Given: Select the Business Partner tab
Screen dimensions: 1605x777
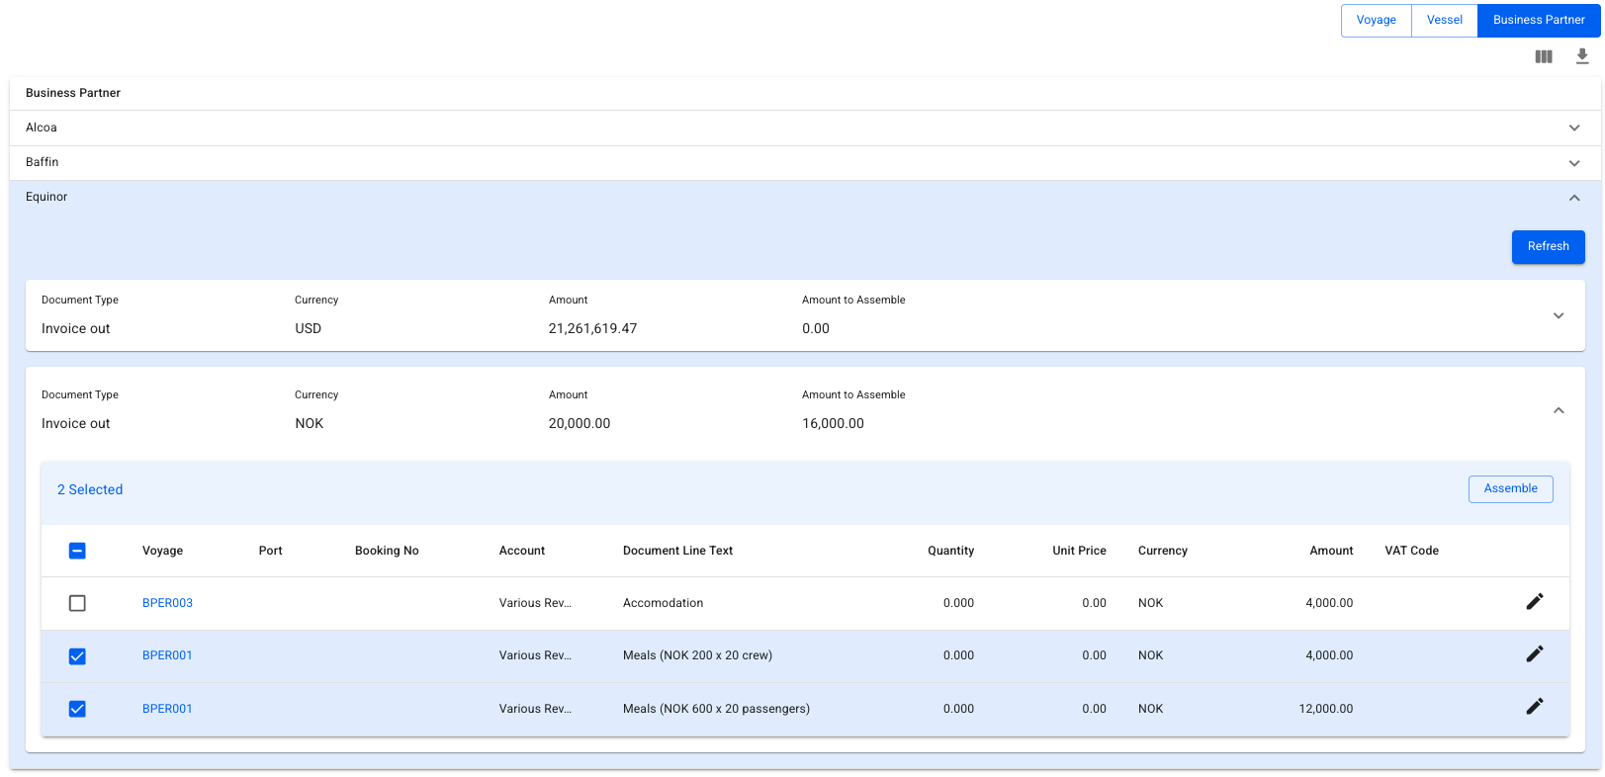Looking at the screenshot, I should point(1538,20).
